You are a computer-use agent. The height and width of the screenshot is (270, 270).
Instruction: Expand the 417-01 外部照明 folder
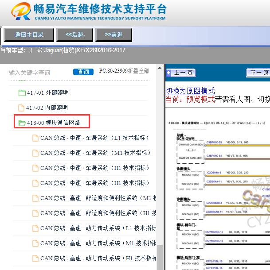tap(48, 93)
